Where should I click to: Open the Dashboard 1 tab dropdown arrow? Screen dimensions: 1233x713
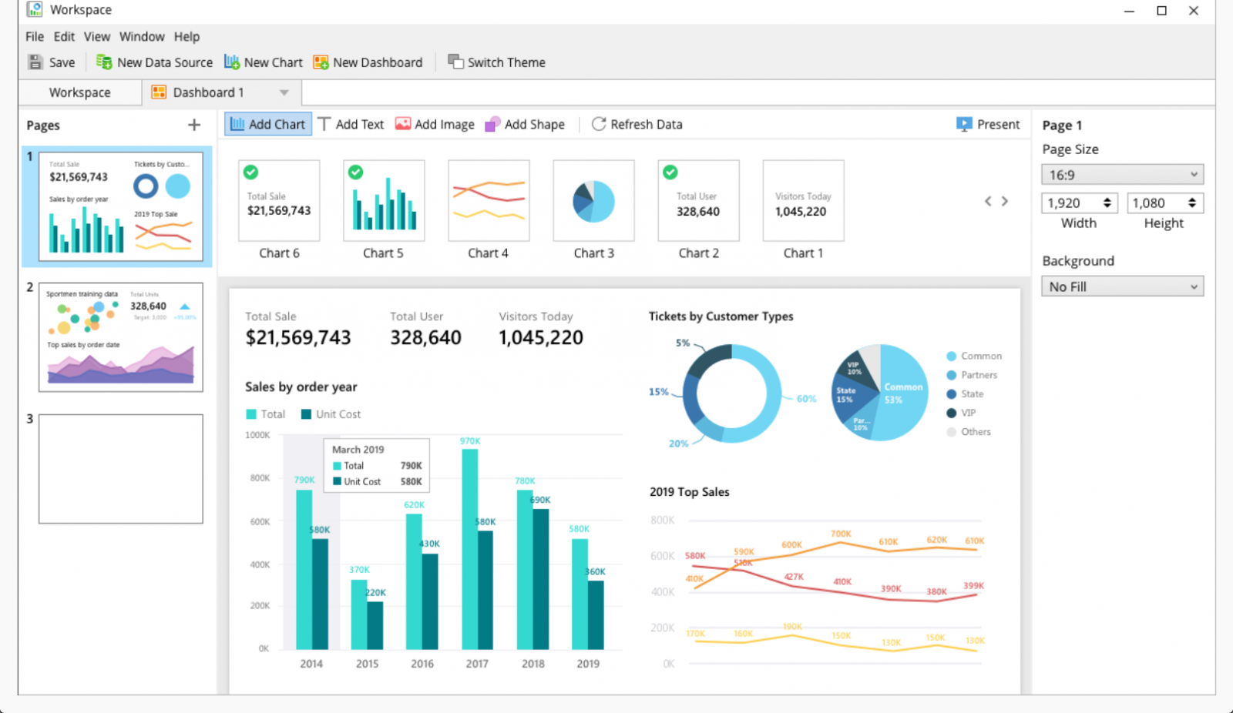pyautogui.click(x=284, y=92)
